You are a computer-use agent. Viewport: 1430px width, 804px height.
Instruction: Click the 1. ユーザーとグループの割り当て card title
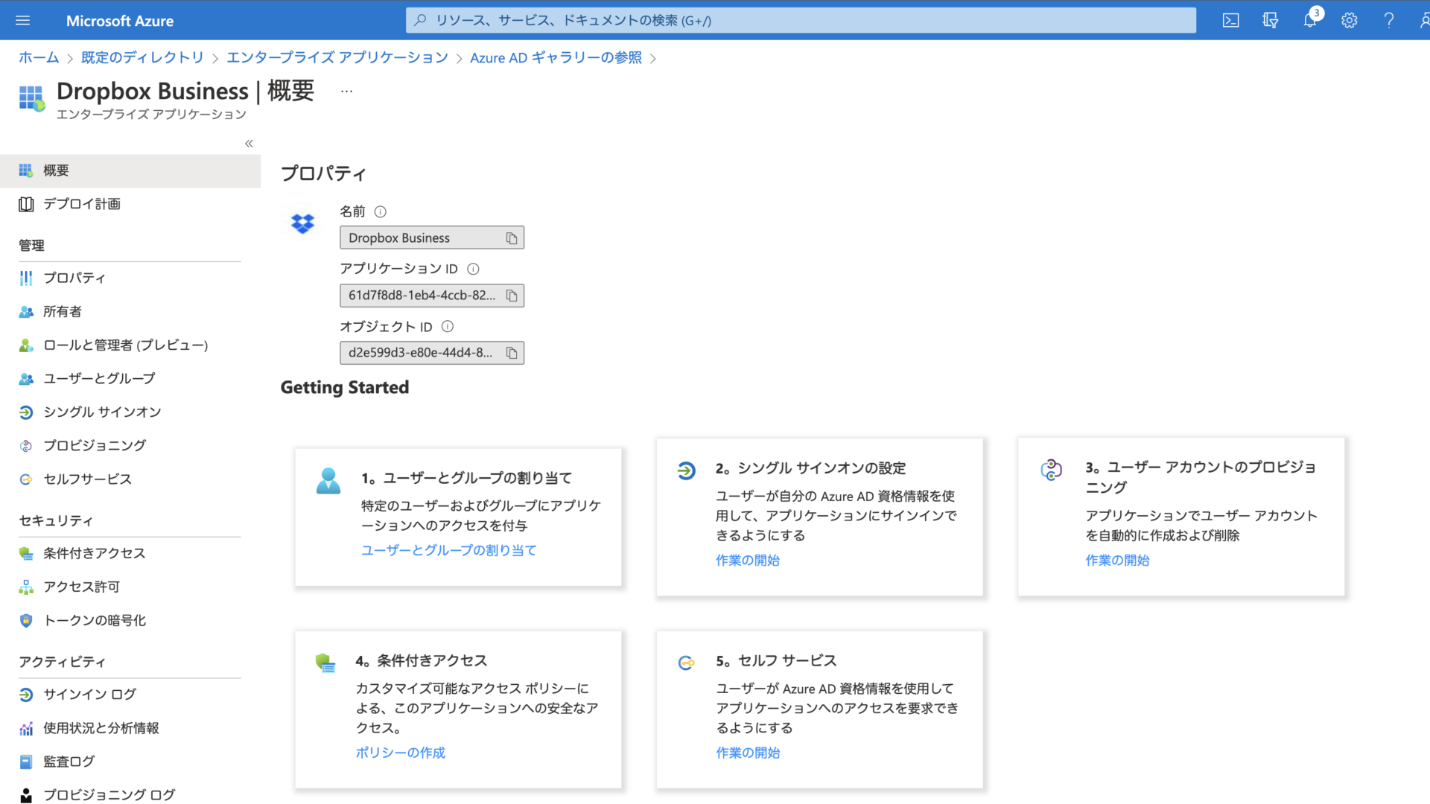pos(467,478)
